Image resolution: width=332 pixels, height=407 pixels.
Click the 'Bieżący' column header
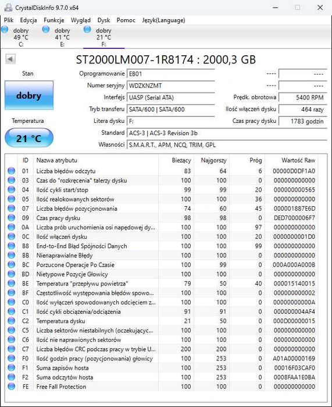(x=176, y=160)
